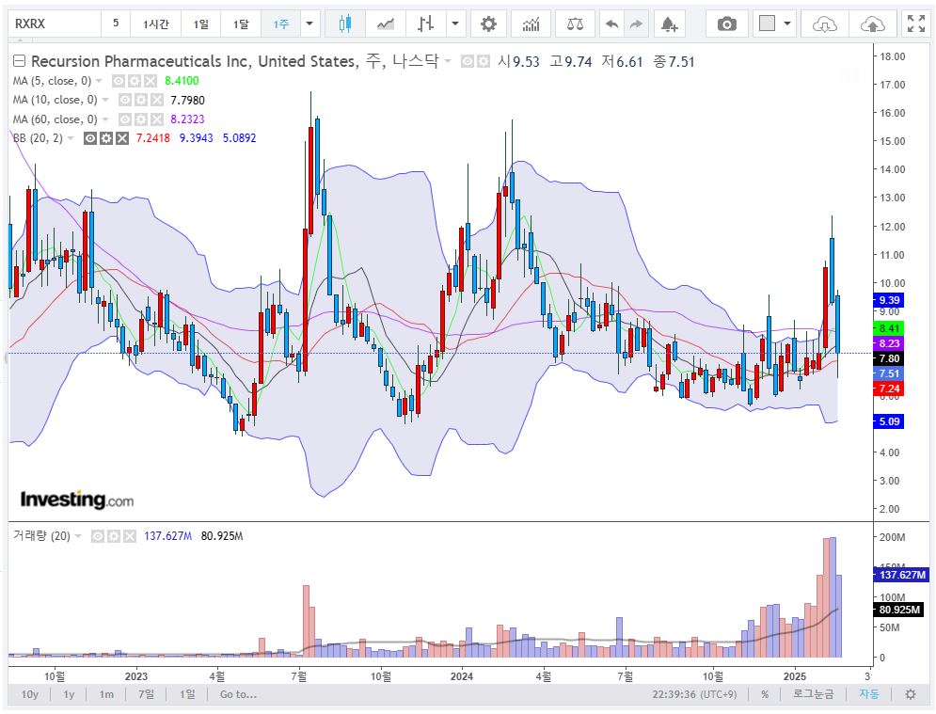936x714 pixels.
Task: Expand MA (60, close, 0) dropdown arrow
Action: [x=105, y=119]
